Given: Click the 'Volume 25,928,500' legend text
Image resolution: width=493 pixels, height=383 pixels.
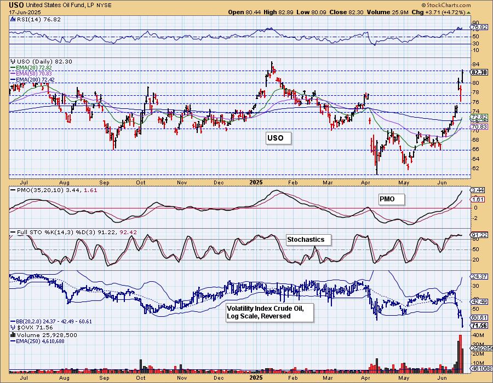Looking at the screenshot, I should coord(47,335).
